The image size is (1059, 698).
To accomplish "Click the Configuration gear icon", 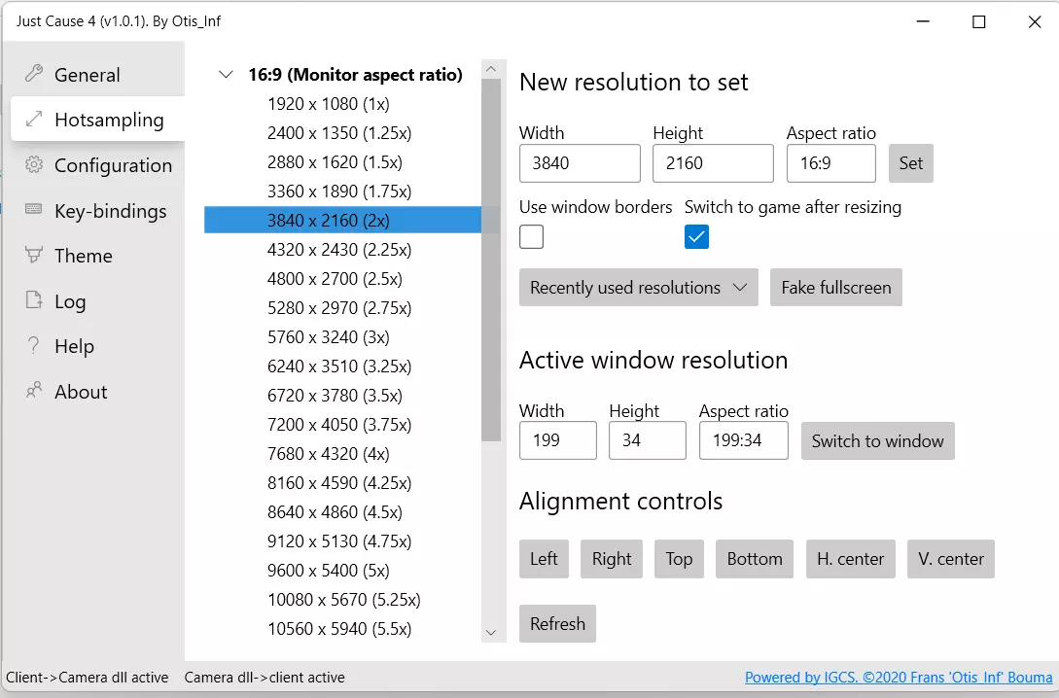I will coord(34,164).
